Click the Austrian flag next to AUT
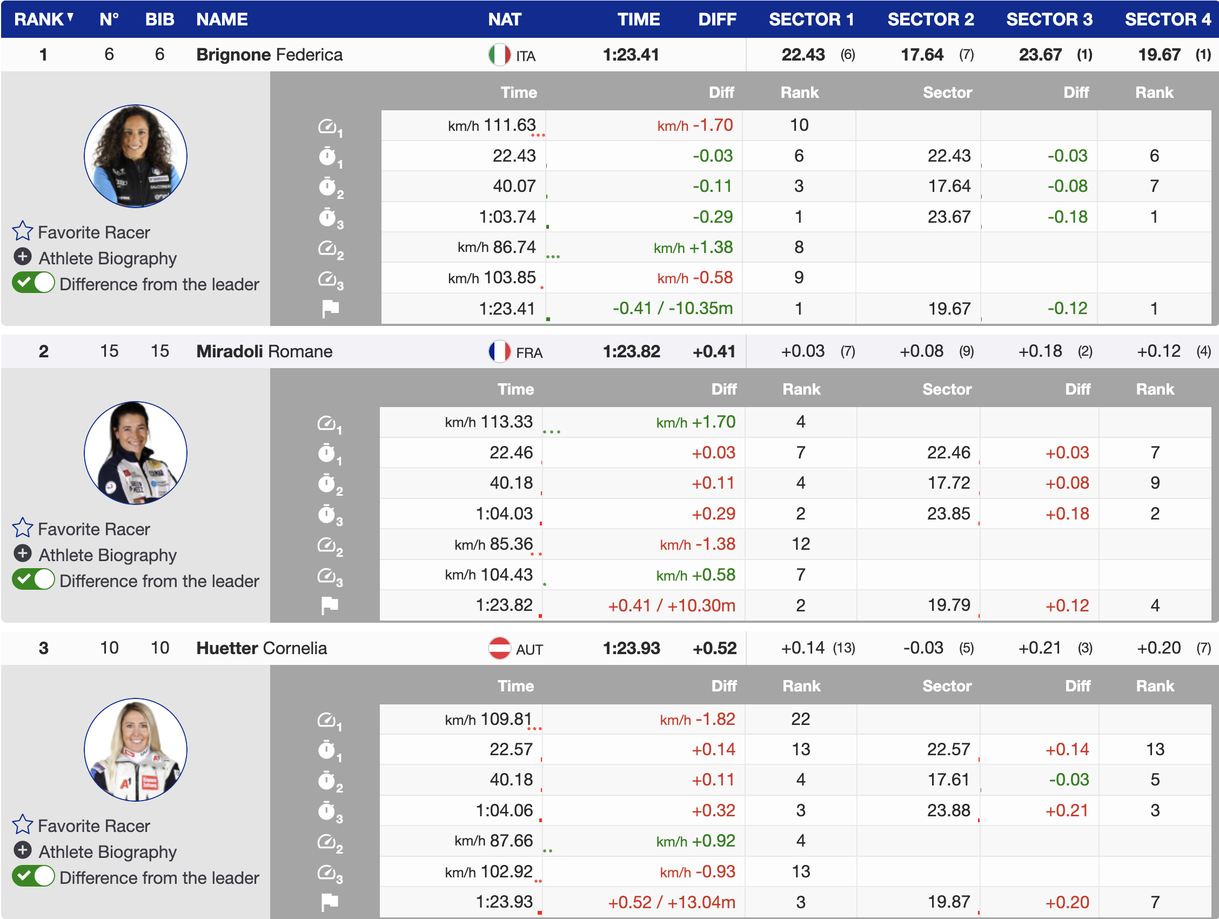 coord(499,648)
